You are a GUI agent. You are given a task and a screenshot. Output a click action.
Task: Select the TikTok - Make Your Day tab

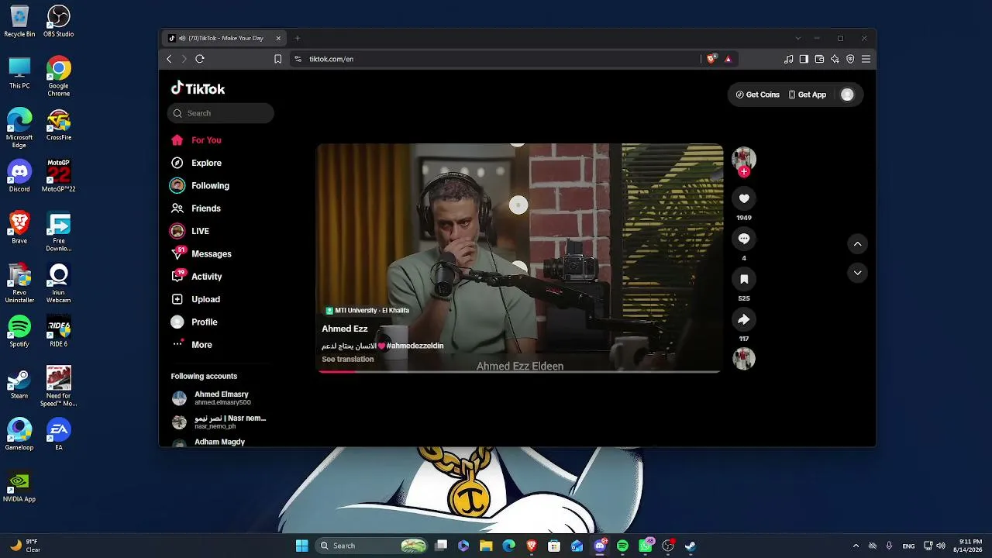tap(225, 38)
